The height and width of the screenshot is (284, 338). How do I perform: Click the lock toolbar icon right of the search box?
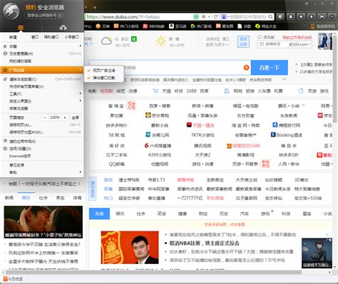291,16
